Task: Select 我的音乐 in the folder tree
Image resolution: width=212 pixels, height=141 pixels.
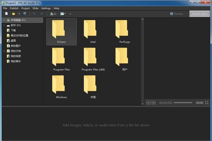Action: (x=14, y=61)
